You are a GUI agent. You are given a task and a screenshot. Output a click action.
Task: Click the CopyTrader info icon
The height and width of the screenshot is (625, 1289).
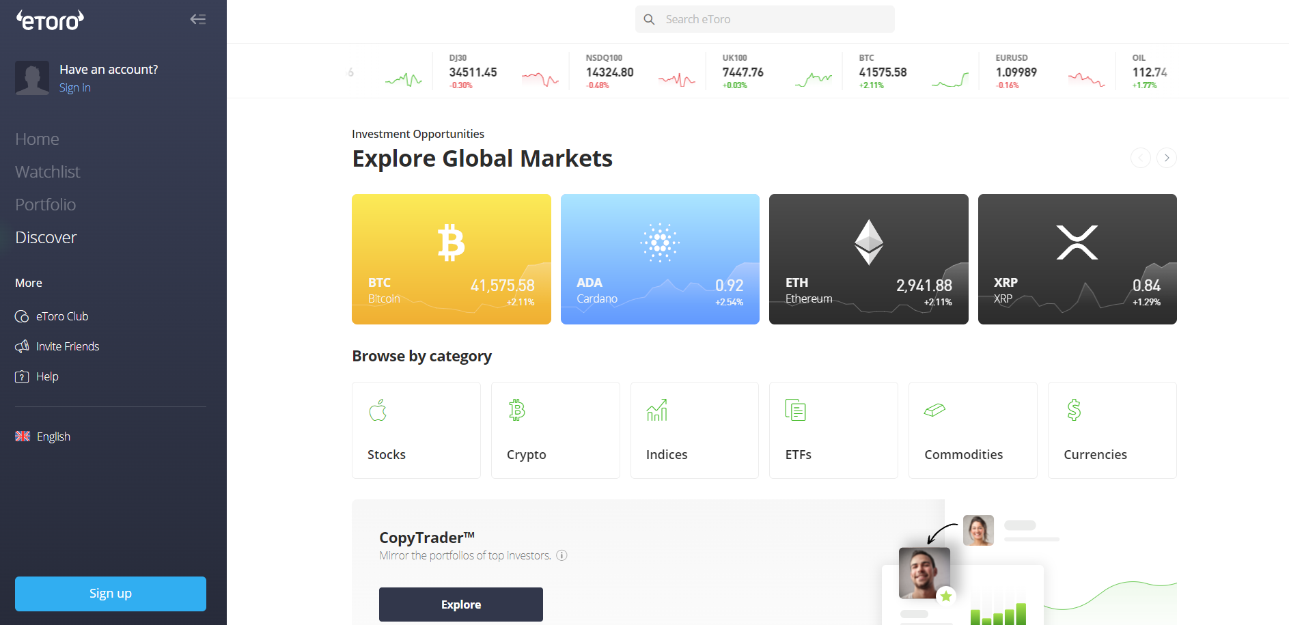(x=562, y=555)
